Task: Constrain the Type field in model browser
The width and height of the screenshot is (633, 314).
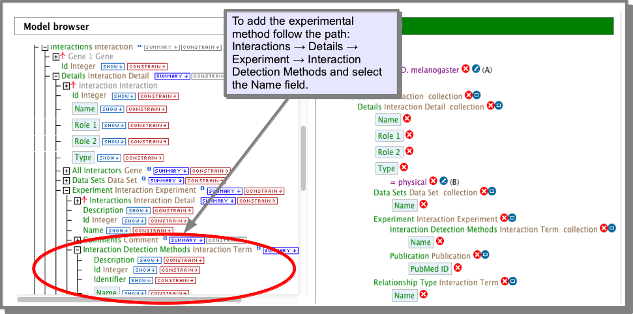Action: click(x=143, y=158)
